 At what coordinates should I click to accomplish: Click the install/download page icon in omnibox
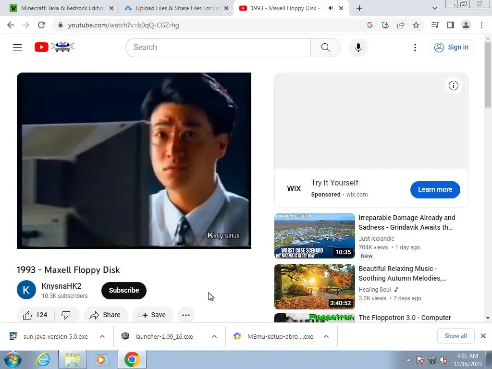[x=385, y=25]
